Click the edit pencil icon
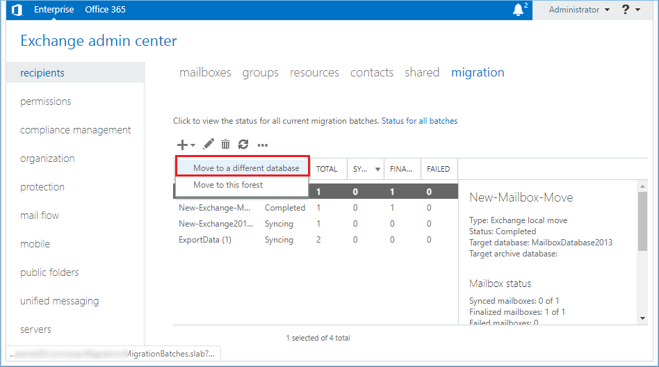659x367 pixels. (209, 144)
